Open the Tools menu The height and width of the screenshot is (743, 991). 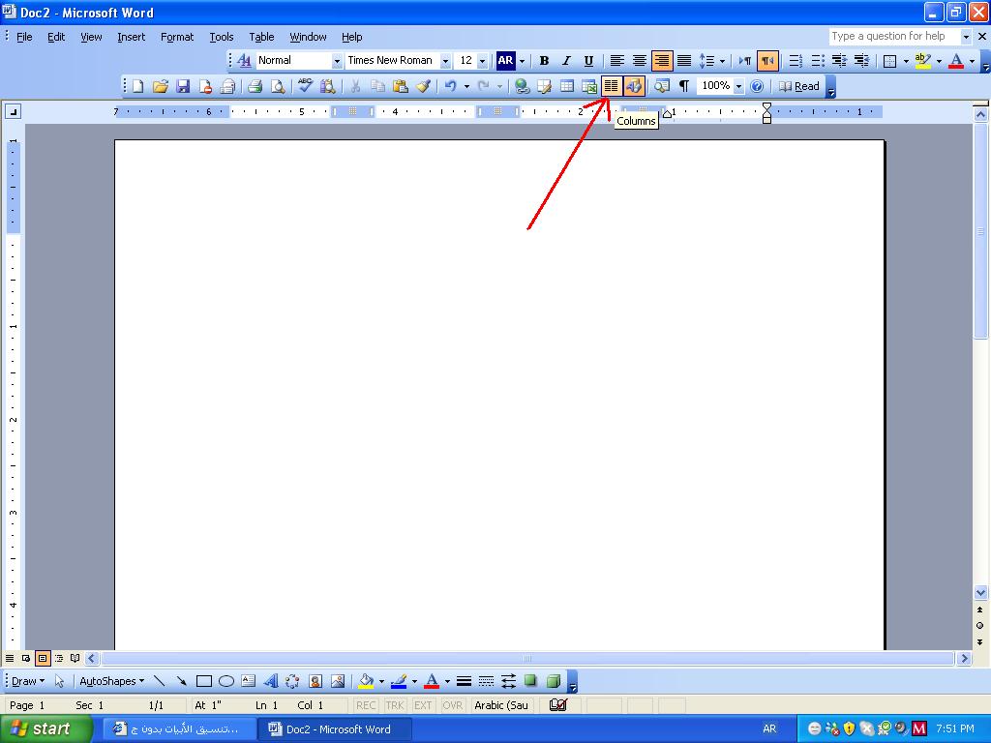pos(222,37)
